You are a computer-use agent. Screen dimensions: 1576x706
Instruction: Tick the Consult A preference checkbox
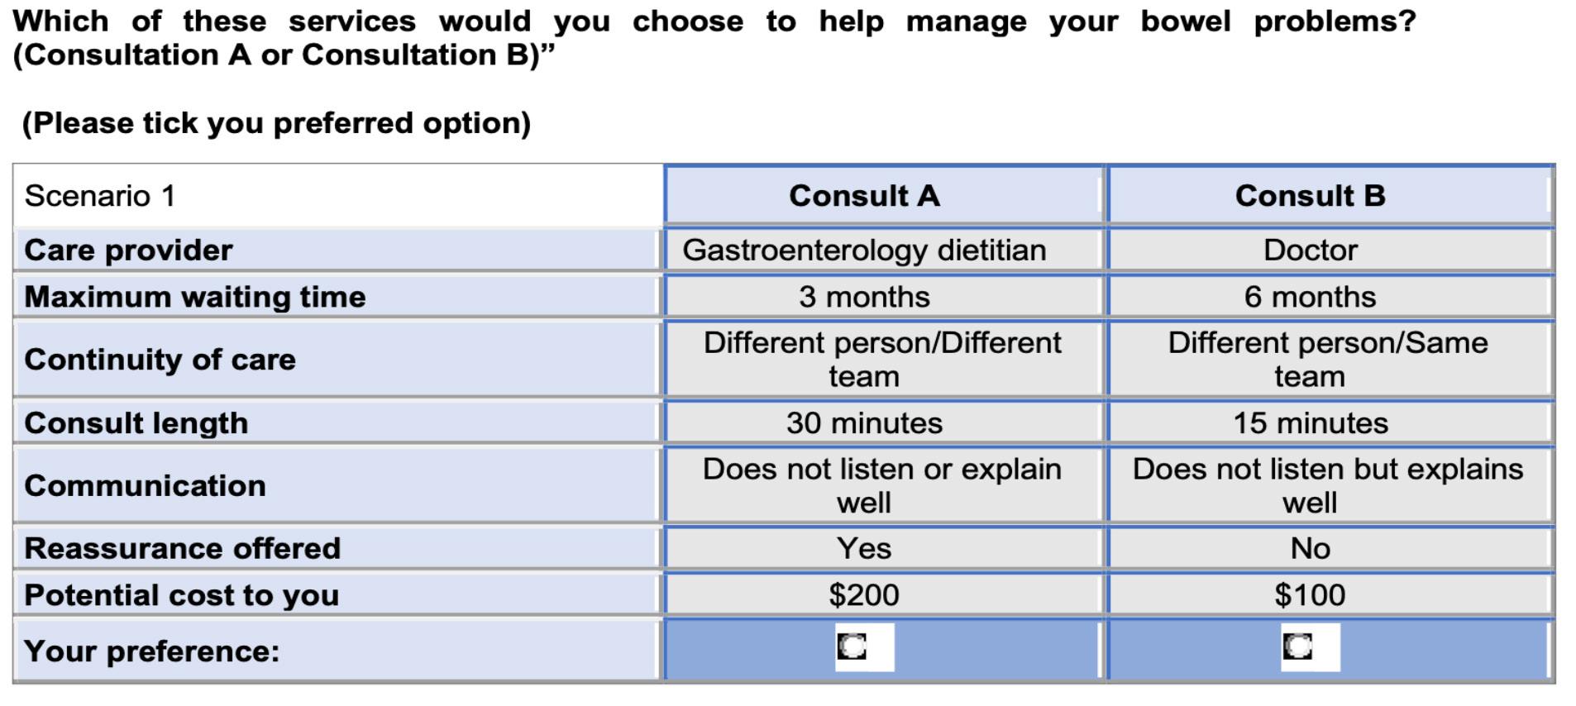(852, 646)
